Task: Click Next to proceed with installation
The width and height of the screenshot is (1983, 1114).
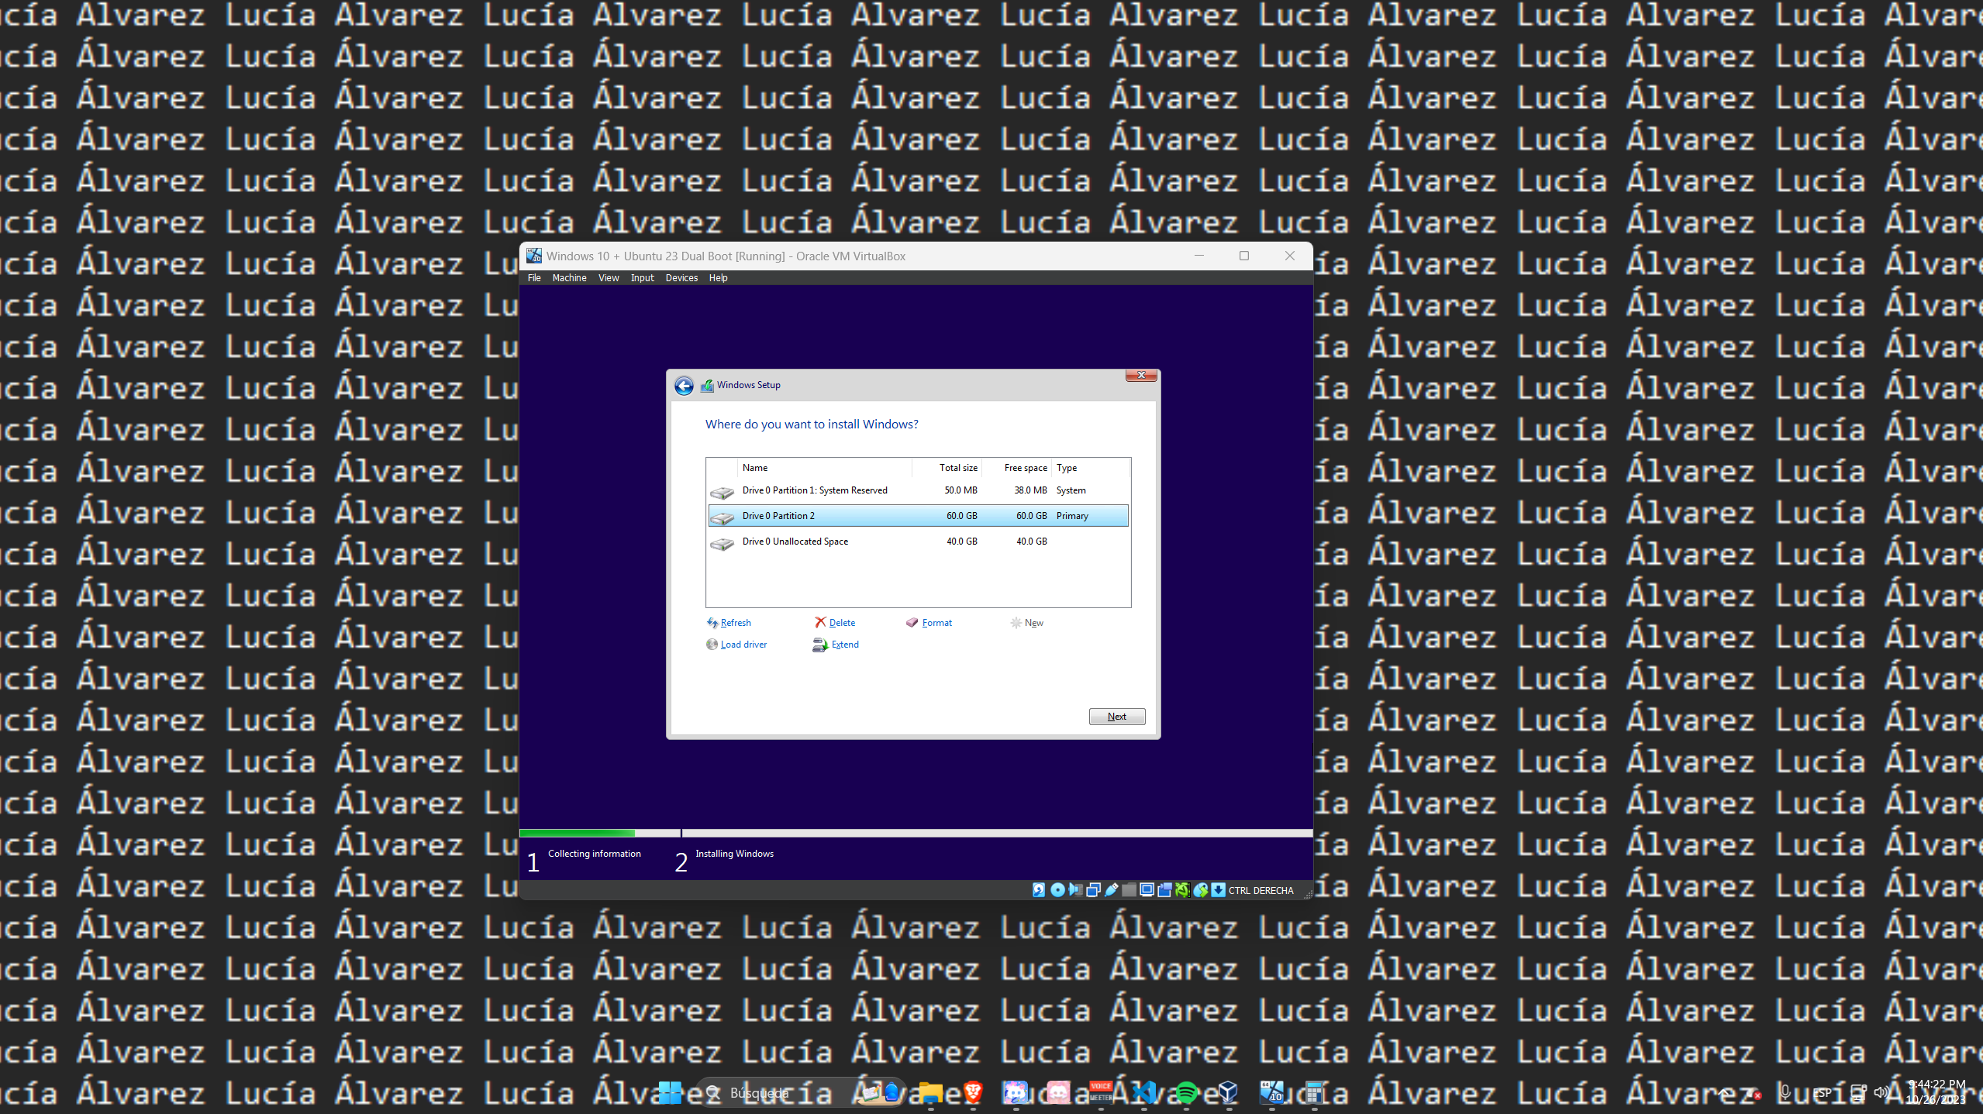Action: [1116, 716]
